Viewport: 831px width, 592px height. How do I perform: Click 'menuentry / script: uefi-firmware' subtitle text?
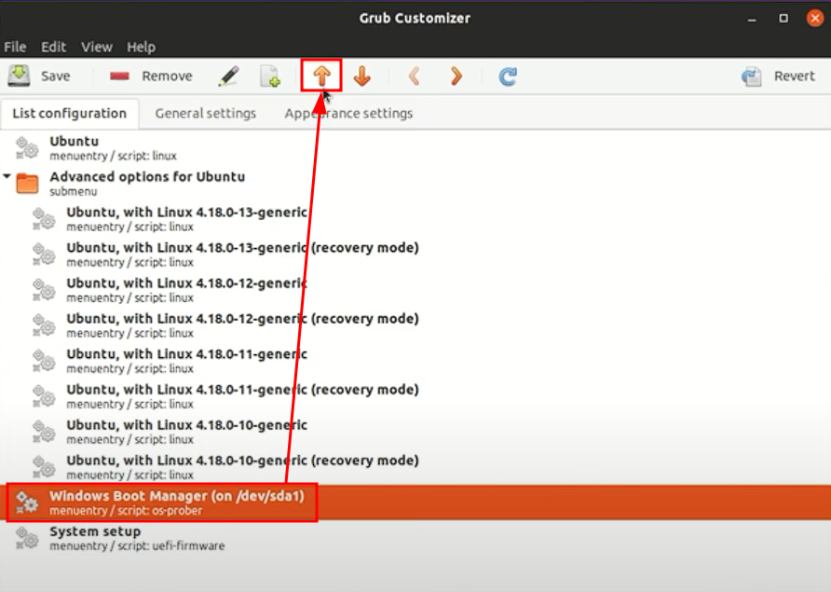(137, 545)
